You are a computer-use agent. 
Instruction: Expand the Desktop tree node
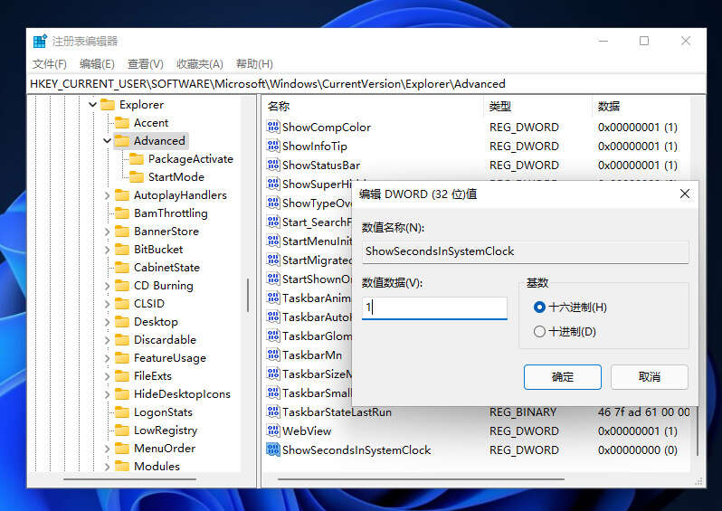(107, 322)
